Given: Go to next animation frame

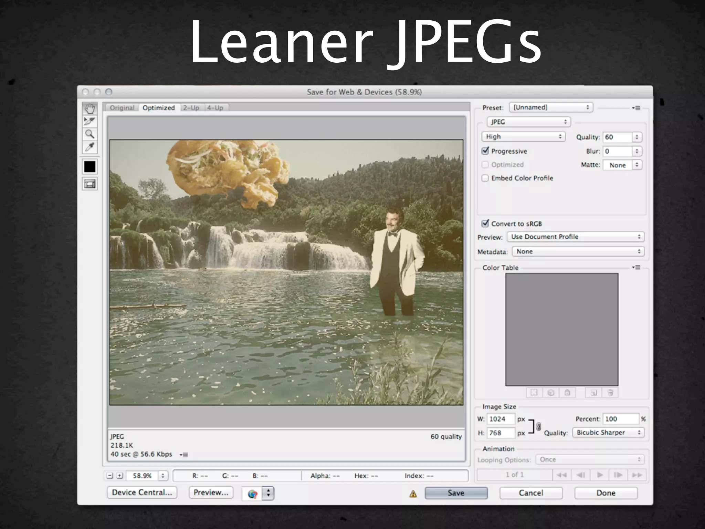Looking at the screenshot, I should tap(618, 475).
